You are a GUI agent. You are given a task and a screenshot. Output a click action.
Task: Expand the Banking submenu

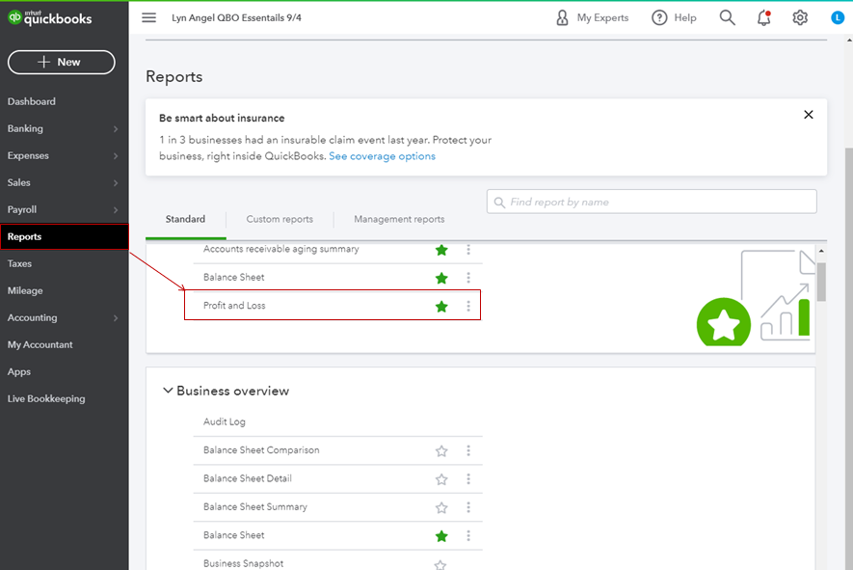coord(116,129)
